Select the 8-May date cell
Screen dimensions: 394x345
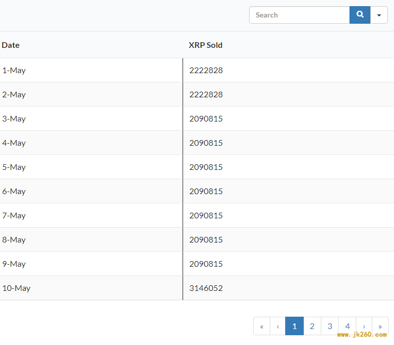(x=91, y=240)
